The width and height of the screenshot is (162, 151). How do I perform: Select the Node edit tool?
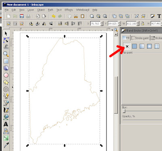(6, 40)
